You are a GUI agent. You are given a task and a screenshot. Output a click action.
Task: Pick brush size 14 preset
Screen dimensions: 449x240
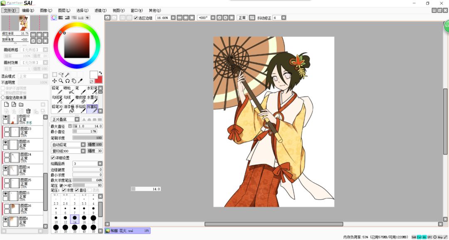click(75, 219)
